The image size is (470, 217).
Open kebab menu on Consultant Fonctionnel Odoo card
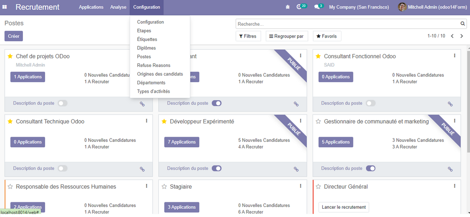(x=454, y=56)
